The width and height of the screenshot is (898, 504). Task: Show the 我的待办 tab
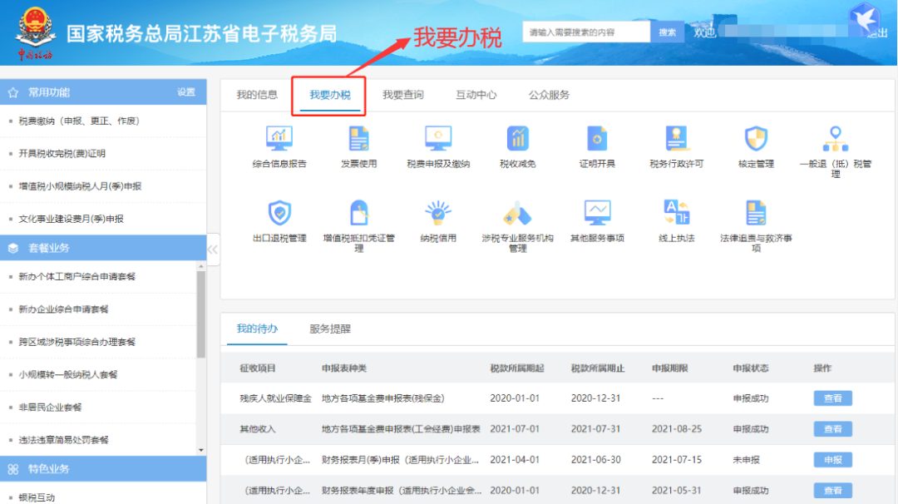[x=257, y=329]
